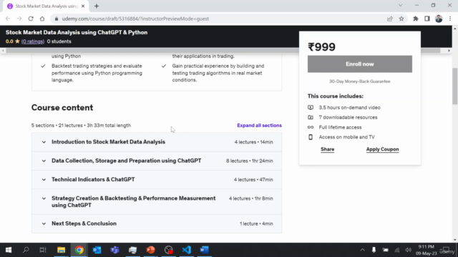Toggle the Chrome side panel icon
458x257 pixels.
427,19
